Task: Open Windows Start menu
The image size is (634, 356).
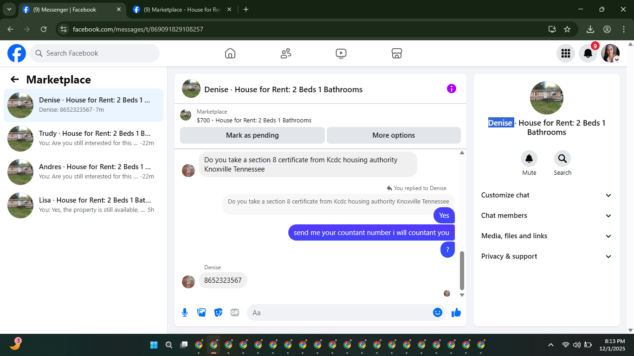Action: (154, 345)
